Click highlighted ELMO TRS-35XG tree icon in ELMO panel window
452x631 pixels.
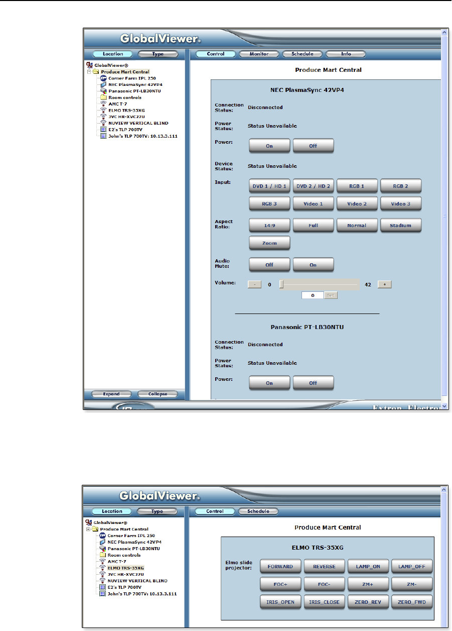pos(102,568)
